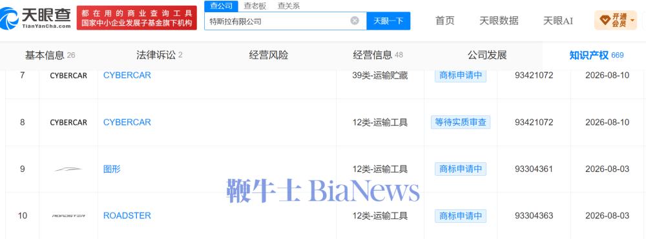Switch to the 知识产权 tab
Viewport: 646px width, 239px height.
[596, 55]
